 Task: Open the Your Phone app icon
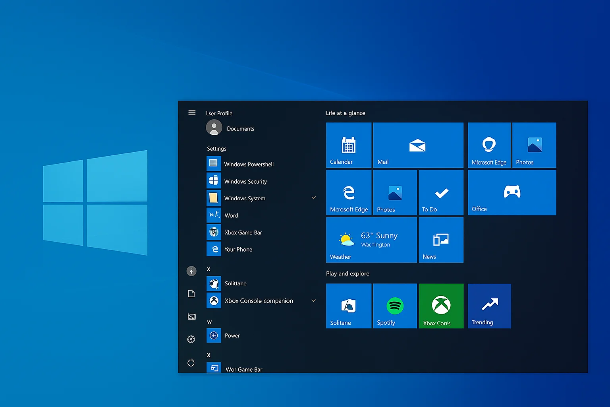point(214,249)
